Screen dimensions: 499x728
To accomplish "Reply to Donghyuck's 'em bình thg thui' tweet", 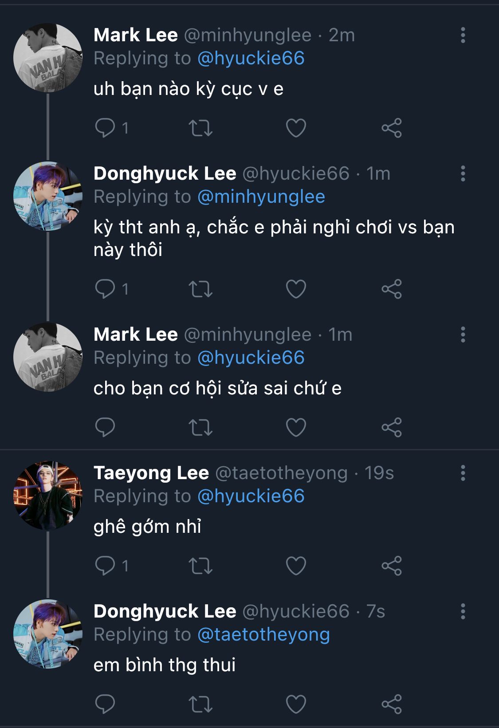I will point(105,704).
